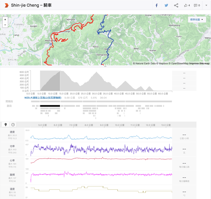Image resolution: width=211 pixels, height=199 pixels.
Task: Click the map resize handle below map
Action: click(x=105, y=66)
